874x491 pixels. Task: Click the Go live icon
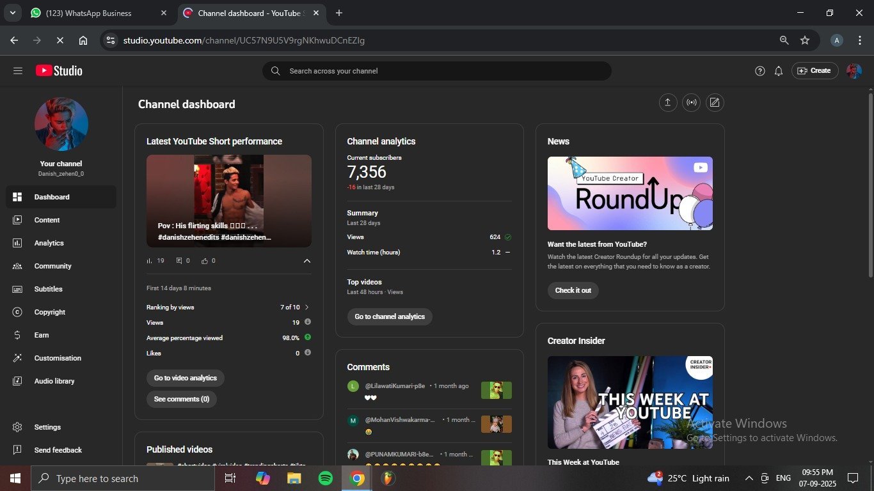[x=691, y=103]
